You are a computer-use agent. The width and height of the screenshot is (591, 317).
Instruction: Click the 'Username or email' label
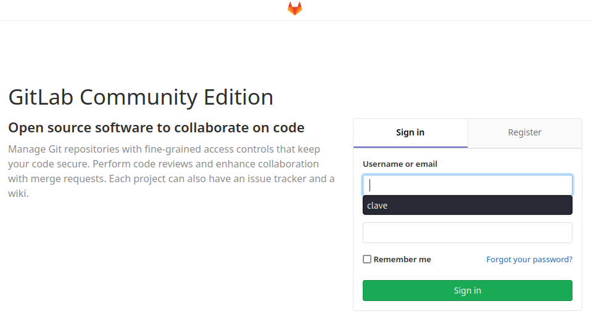(400, 164)
